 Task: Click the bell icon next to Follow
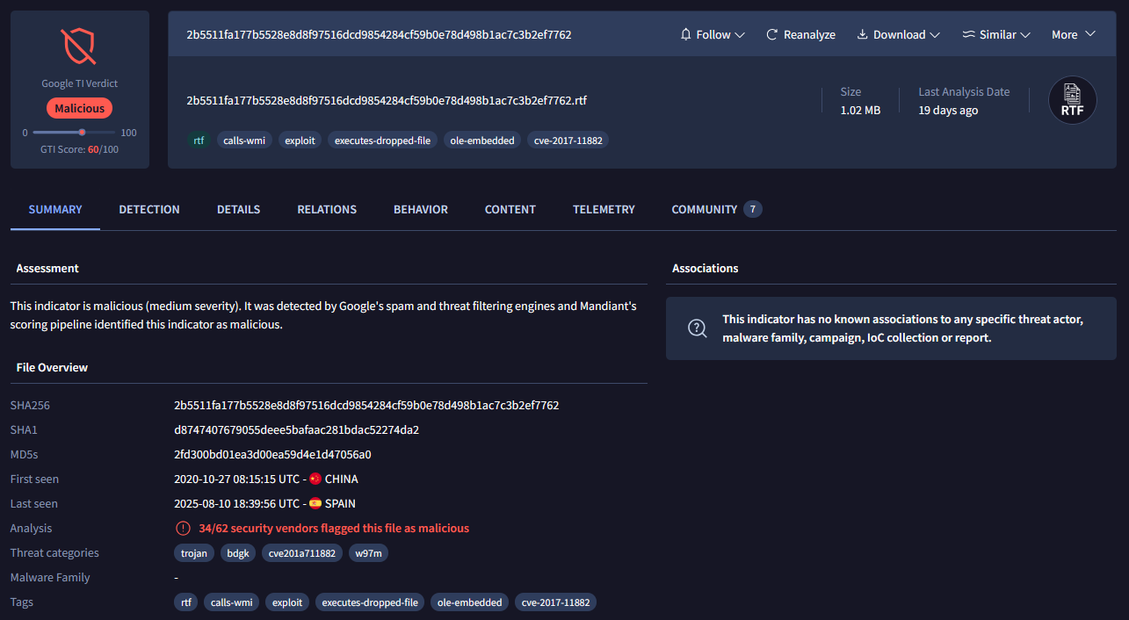(686, 34)
